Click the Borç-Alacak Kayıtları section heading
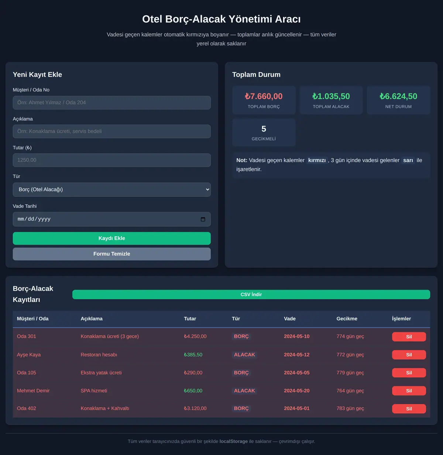443x455 pixels. [x=33, y=294]
